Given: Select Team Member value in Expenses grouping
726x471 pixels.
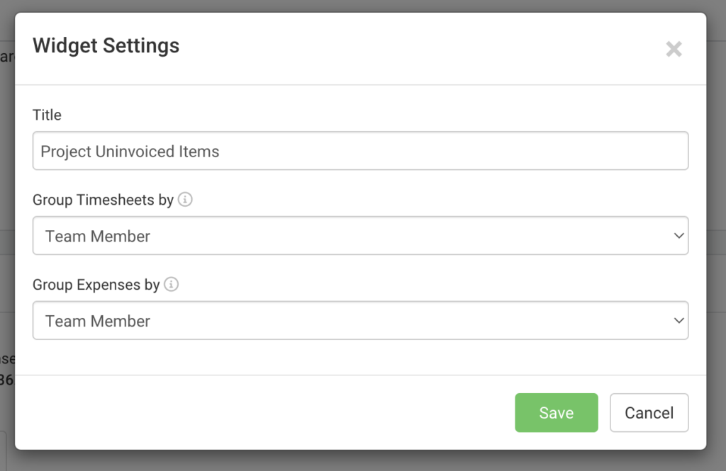Looking at the screenshot, I should pos(98,321).
